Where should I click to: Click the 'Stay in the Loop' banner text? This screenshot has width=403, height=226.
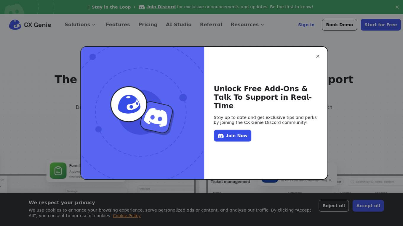[x=111, y=7]
